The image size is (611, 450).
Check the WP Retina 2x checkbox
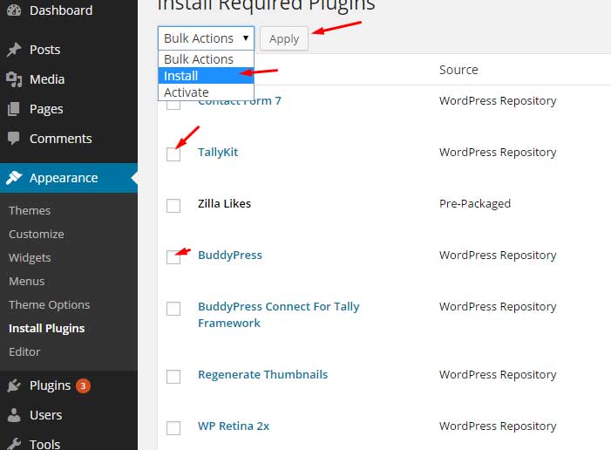[x=173, y=428]
